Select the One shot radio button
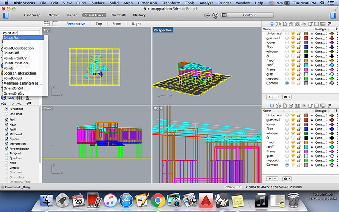Image resolution: width=339 pixels, height=212 pixels. point(6,114)
